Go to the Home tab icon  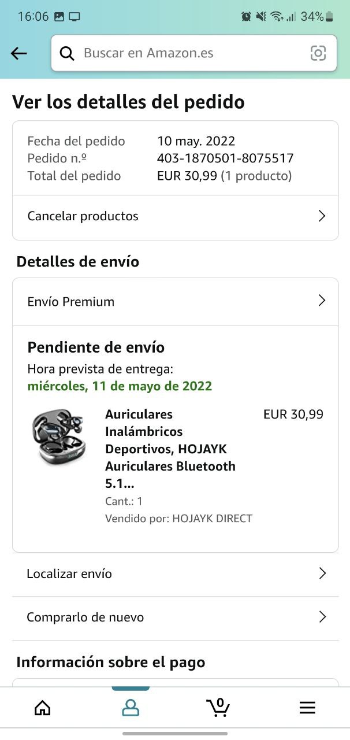pyautogui.click(x=42, y=707)
